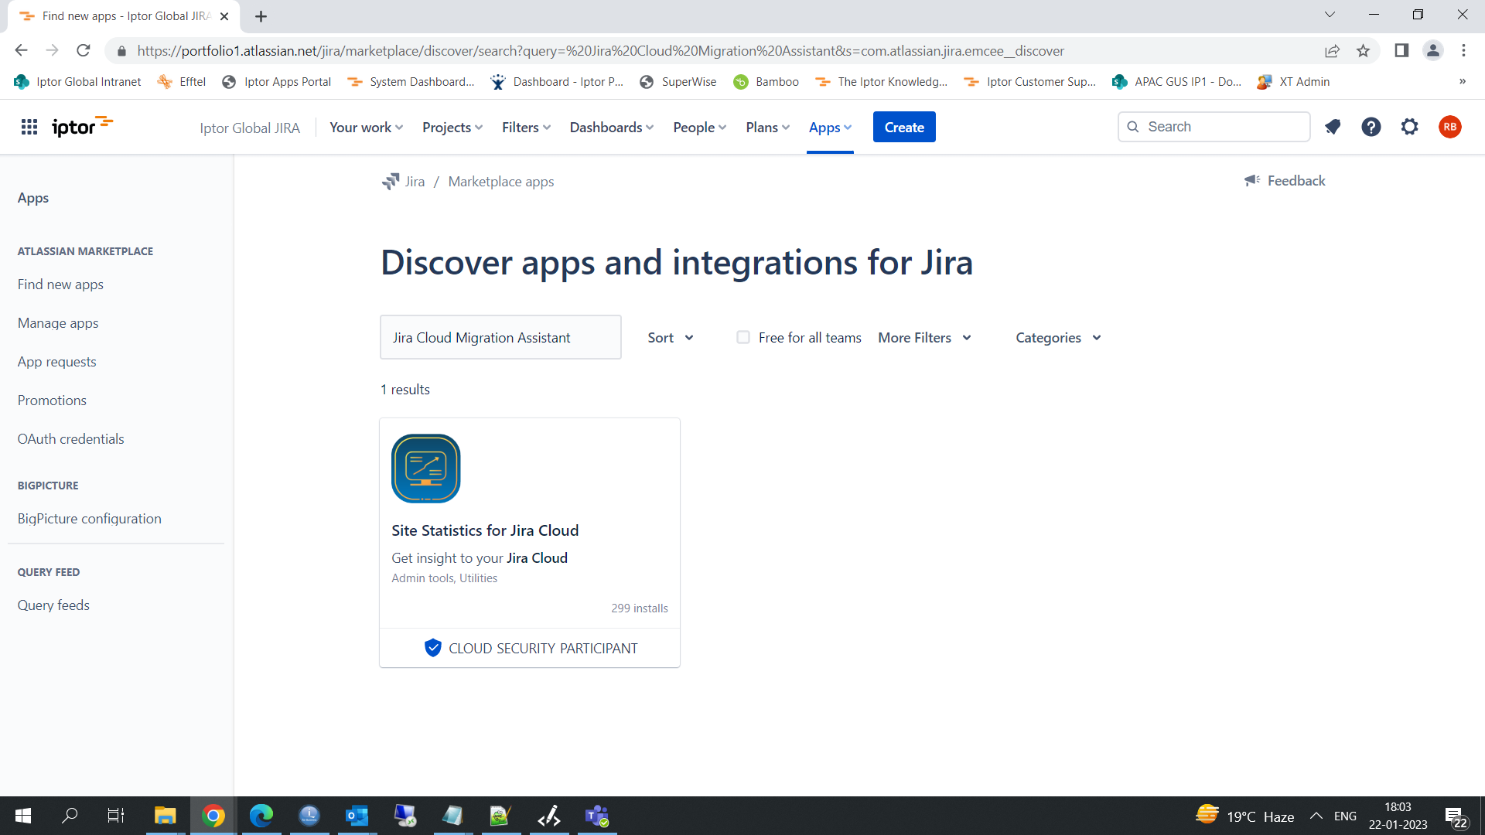Screen dimensions: 1485x835
Task: Click the Jira breadcrumb logo icon
Action: 391,181
